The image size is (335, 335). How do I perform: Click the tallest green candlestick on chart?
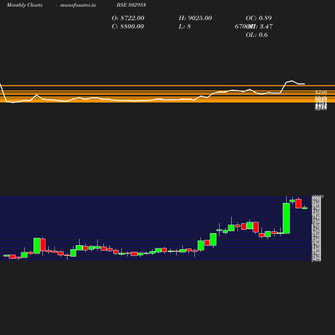(286, 218)
